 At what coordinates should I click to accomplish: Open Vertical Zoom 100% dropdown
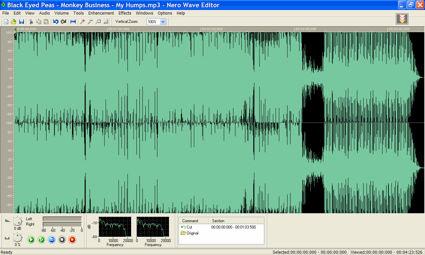(x=163, y=22)
